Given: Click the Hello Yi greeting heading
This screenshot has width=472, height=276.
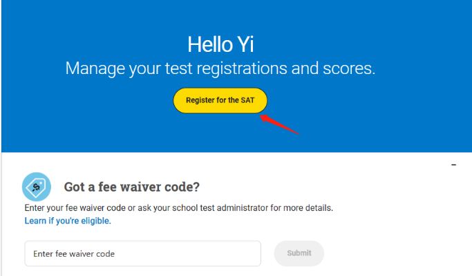Looking at the screenshot, I should point(220,44).
